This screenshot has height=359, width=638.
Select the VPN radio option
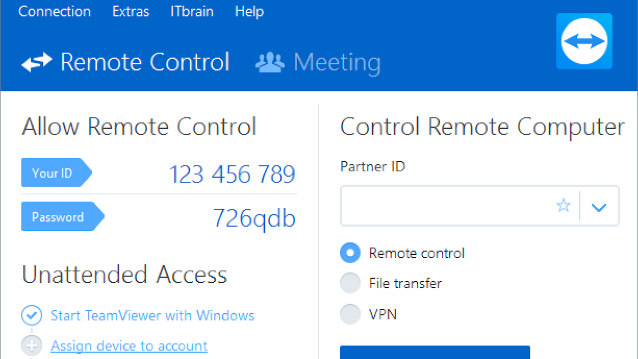(x=350, y=314)
